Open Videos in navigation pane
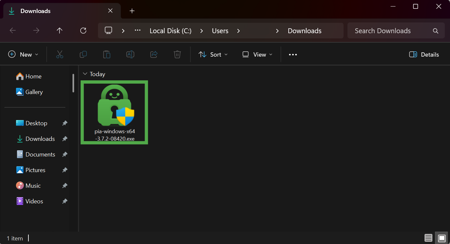 point(30,201)
